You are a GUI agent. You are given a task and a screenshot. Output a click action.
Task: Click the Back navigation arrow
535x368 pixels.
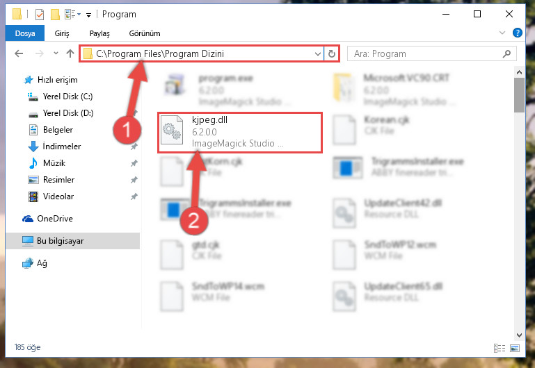pyautogui.click(x=19, y=53)
